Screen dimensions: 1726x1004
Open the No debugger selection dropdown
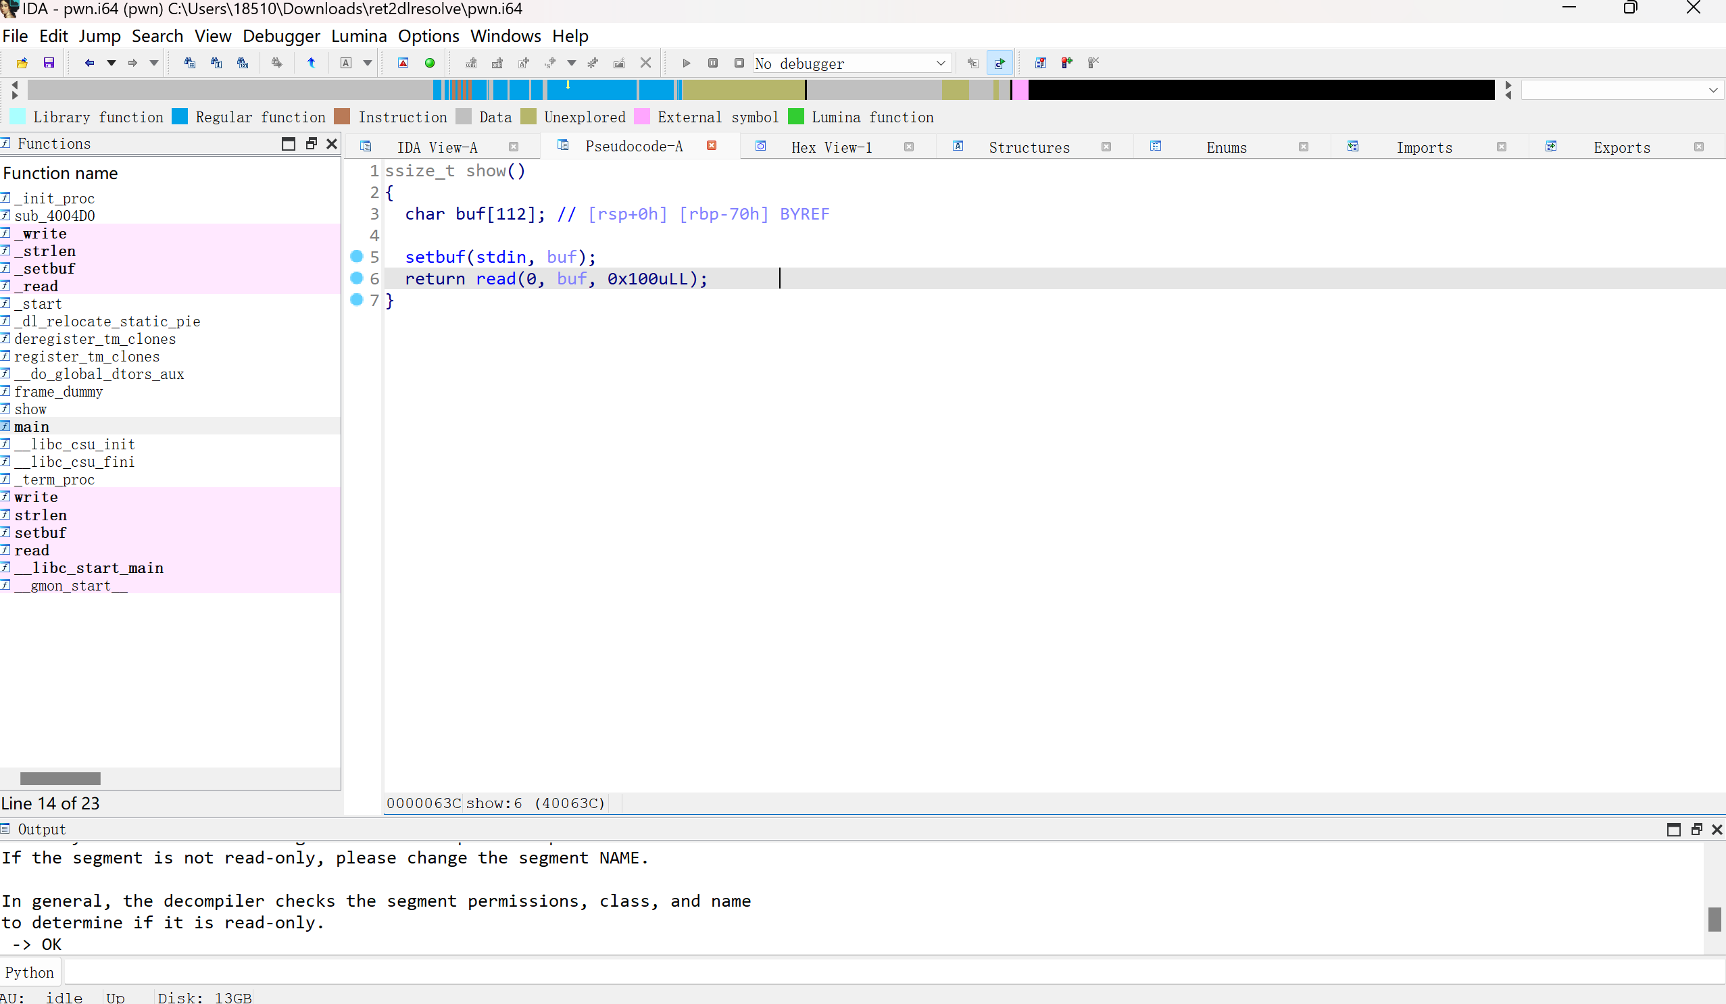tap(852, 63)
